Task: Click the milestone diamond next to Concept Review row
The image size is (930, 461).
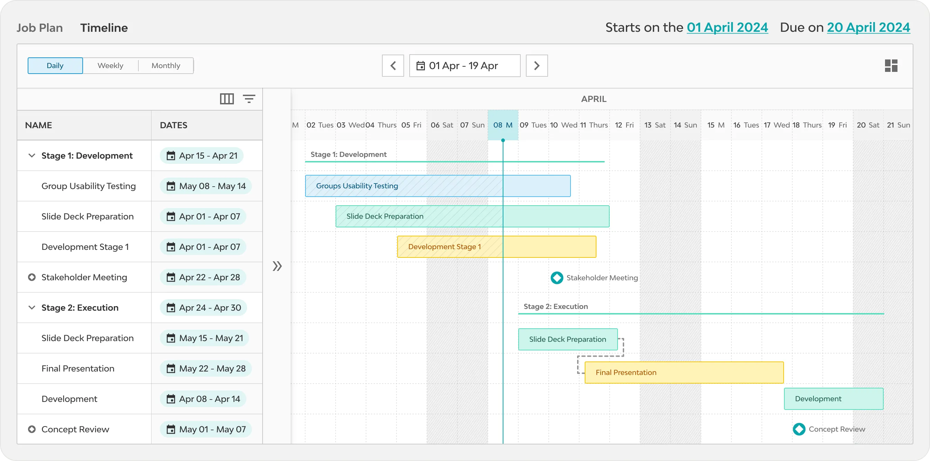Action: pyautogui.click(x=32, y=429)
